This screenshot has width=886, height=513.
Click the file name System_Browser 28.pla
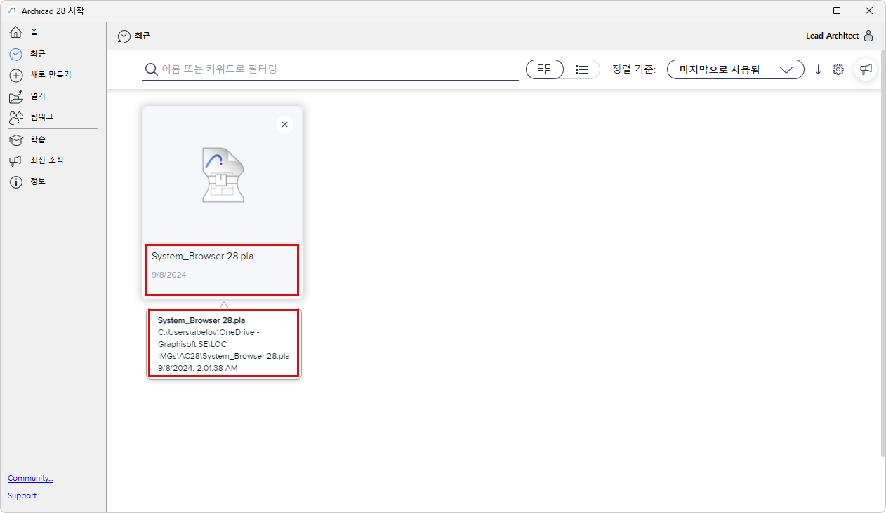click(x=202, y=256)
